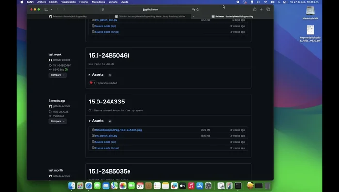Open Safari sidebar toggle in toolbar
This screenshot has width=339, height=192.
(x=46, y=9)
